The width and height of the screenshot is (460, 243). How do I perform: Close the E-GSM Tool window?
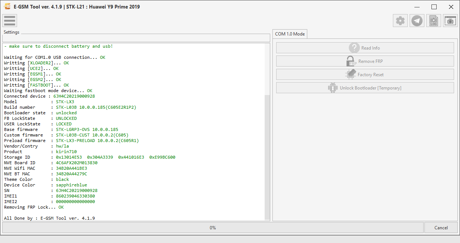tap(451, 7)
